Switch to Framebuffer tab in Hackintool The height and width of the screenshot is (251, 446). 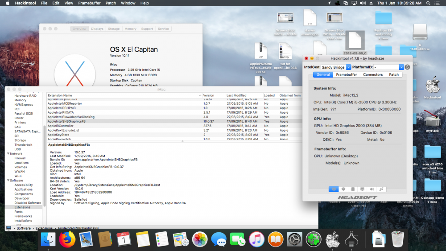click(346, 74)
